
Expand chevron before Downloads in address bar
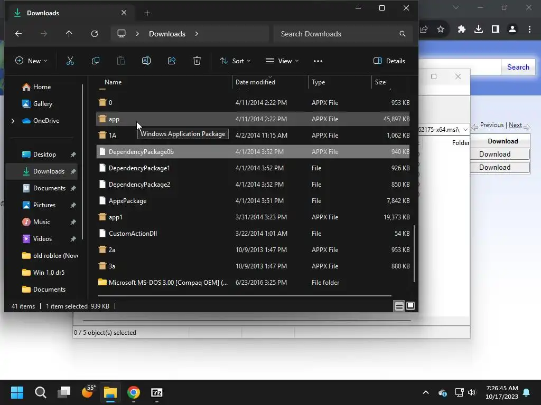pos(137,34)
